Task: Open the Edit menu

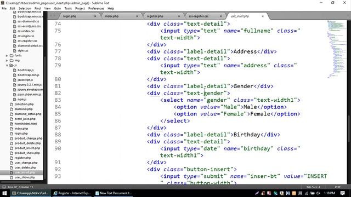Action: coord(12,9)
